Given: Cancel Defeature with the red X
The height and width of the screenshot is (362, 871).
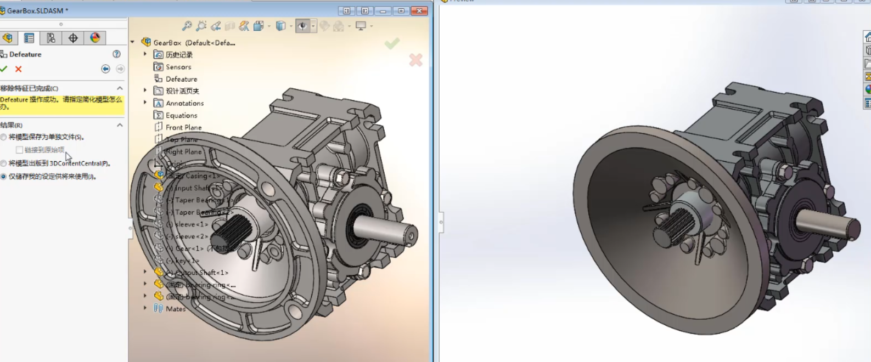Looking at the screenshot, I should [19, 69].
